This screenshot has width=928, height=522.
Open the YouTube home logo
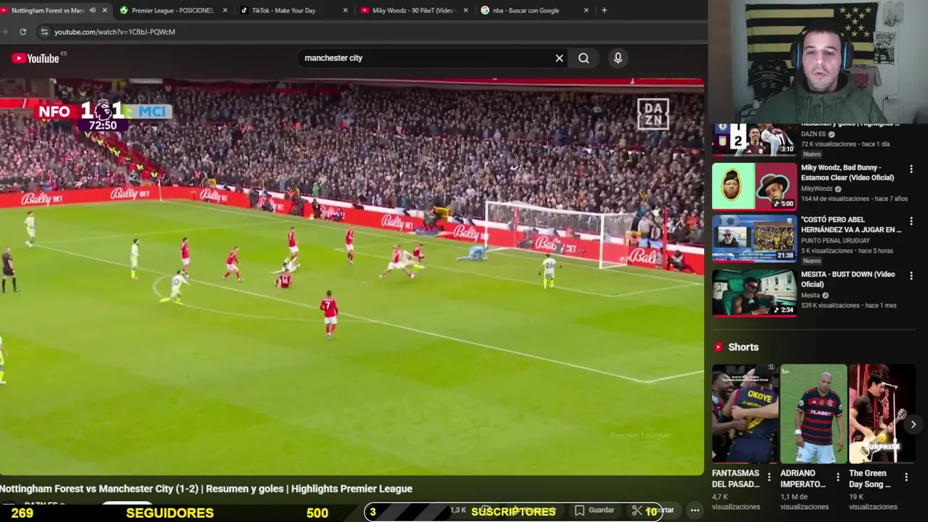tap(36, 58)
